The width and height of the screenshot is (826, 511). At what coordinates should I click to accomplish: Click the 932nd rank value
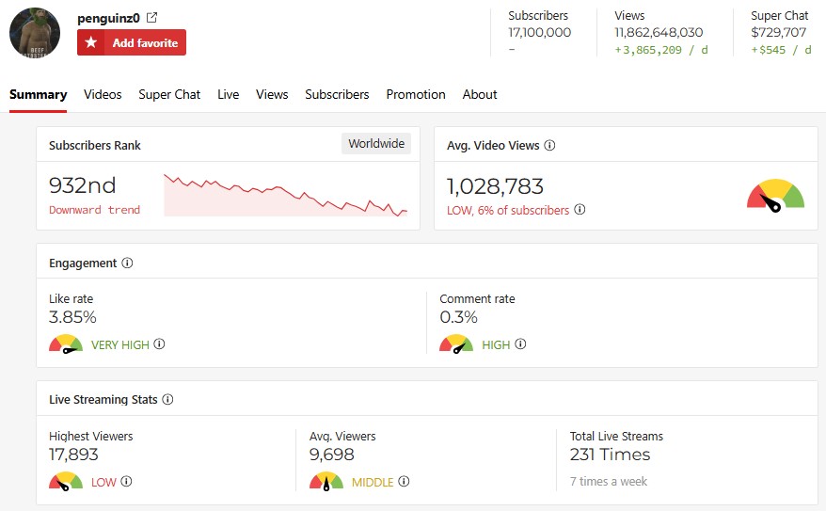(x=82, y=185)
